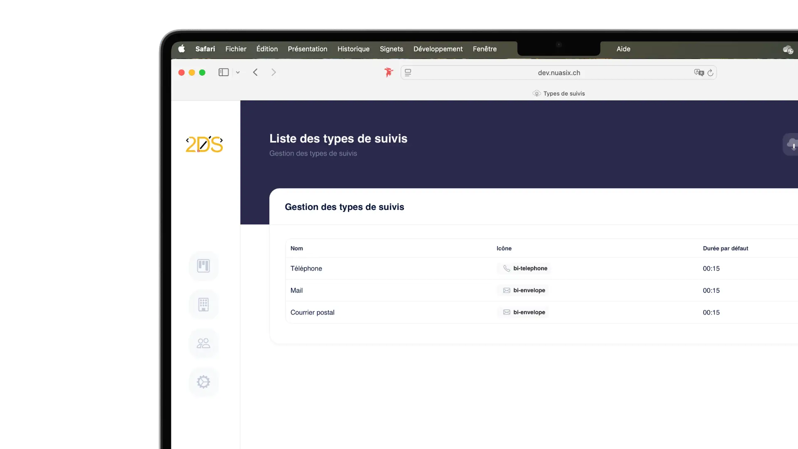Open the Présentation menu
Image resolution: width=798 pixels, height=449 pixels.
308,49
